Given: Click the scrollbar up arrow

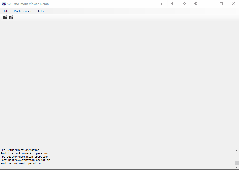Looking at the screenshot, I should (236, 150).
